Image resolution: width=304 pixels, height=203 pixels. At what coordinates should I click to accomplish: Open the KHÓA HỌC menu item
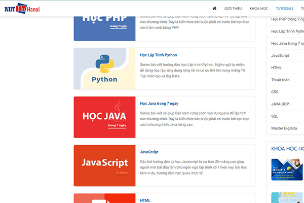tap(258, 9)
